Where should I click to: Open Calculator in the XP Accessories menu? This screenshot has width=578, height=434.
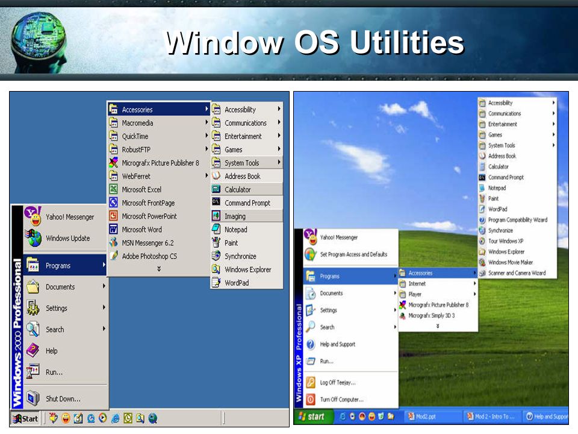coord(517,166)
